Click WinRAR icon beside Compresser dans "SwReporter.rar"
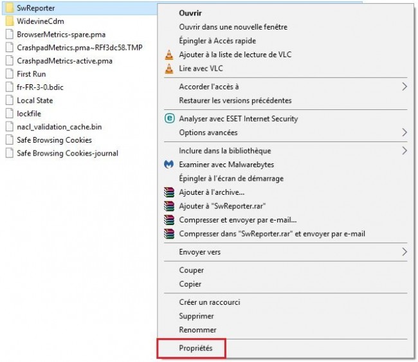418x362 pixels. tap(169, 234)
